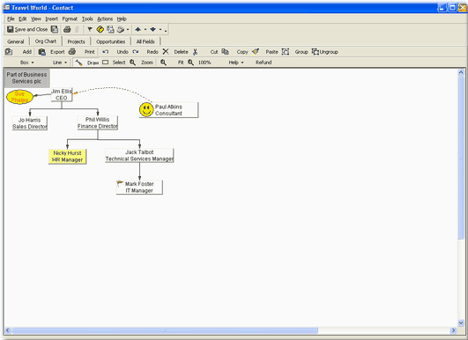Viewport: 468px width, 340px height.
Task: Open the Edit menu
Action: click(x=23, y=19)
